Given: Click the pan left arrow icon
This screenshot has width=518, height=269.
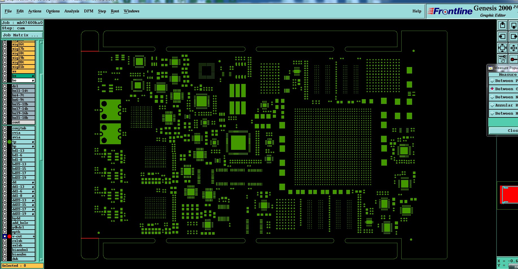Looking at the screenshot, I should (x=502, y=37).
